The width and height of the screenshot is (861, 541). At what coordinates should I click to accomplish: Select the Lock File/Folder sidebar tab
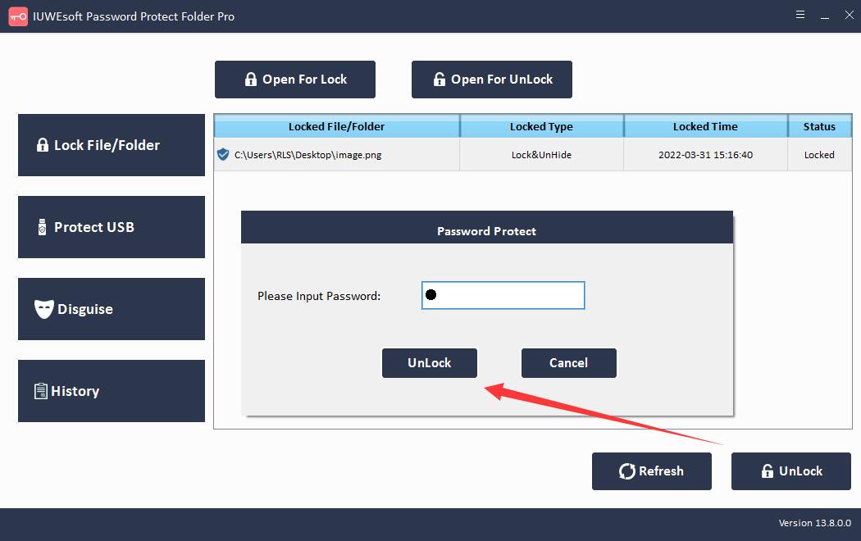112,145
